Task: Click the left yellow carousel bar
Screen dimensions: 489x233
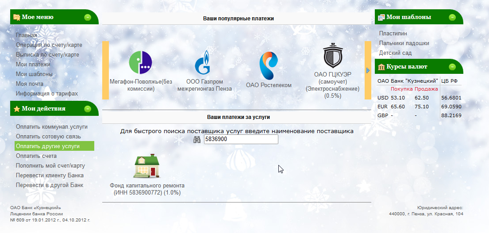Action: click(105, 70)
